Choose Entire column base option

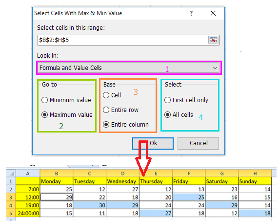point(106,125)
